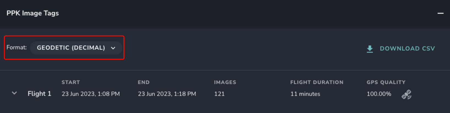Click the chevron arrow in Format selector

(x=113, y=48)
